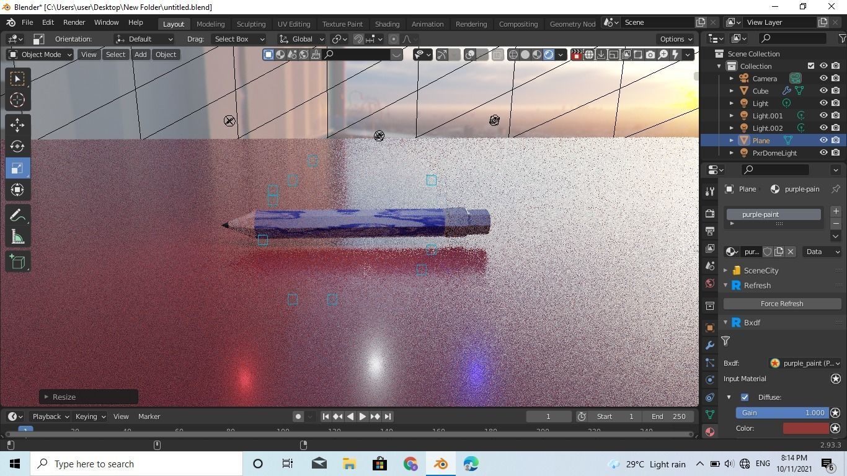Switch to the Shading workspace tab
847x476 pixels.
387,24
